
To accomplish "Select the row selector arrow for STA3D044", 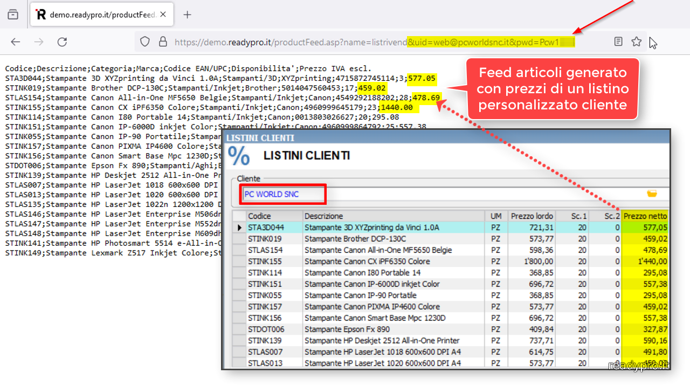I will pos(239,227).
